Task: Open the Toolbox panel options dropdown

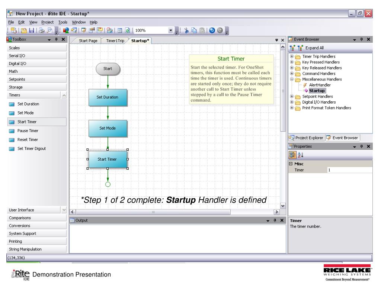Action: (x=49, y=39)
